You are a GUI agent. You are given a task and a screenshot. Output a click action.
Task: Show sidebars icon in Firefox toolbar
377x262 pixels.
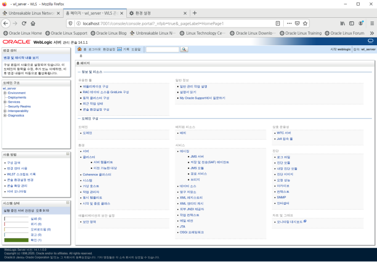click(352, 23)
